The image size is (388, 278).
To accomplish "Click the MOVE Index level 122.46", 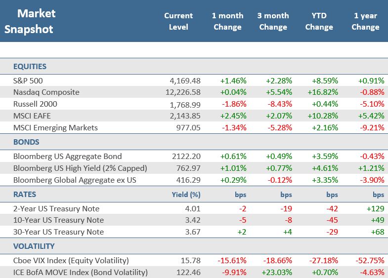I will pos(188,273).
